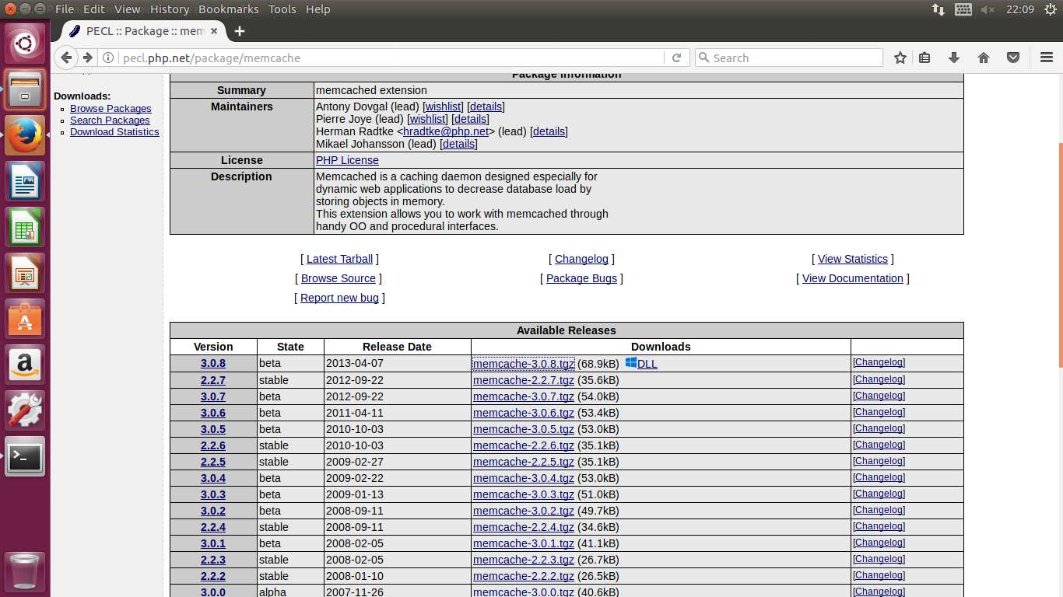Open Antony Dovgal's wishlist link
This screenshot has width=1063, height=597.
point(443,106)
